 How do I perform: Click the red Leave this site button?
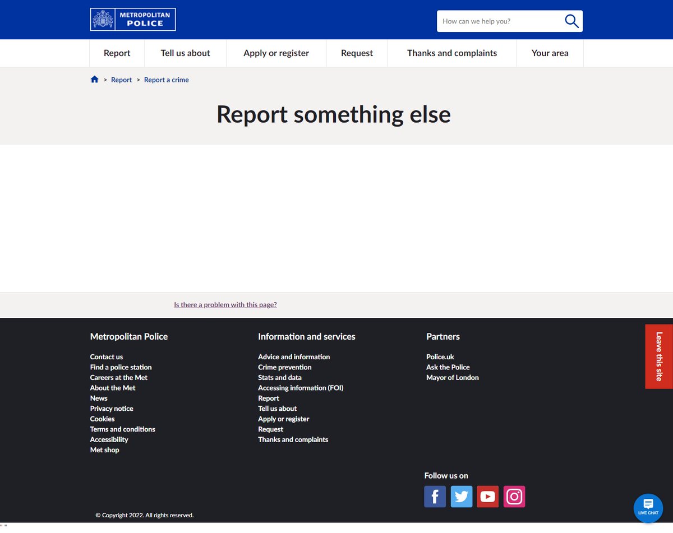tap(659, 356)
